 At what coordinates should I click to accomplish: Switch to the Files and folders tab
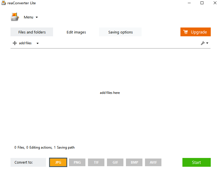point(32,32)
